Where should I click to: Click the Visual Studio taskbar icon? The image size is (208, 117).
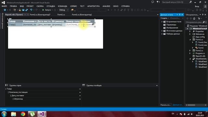click(x=42, y=114)
